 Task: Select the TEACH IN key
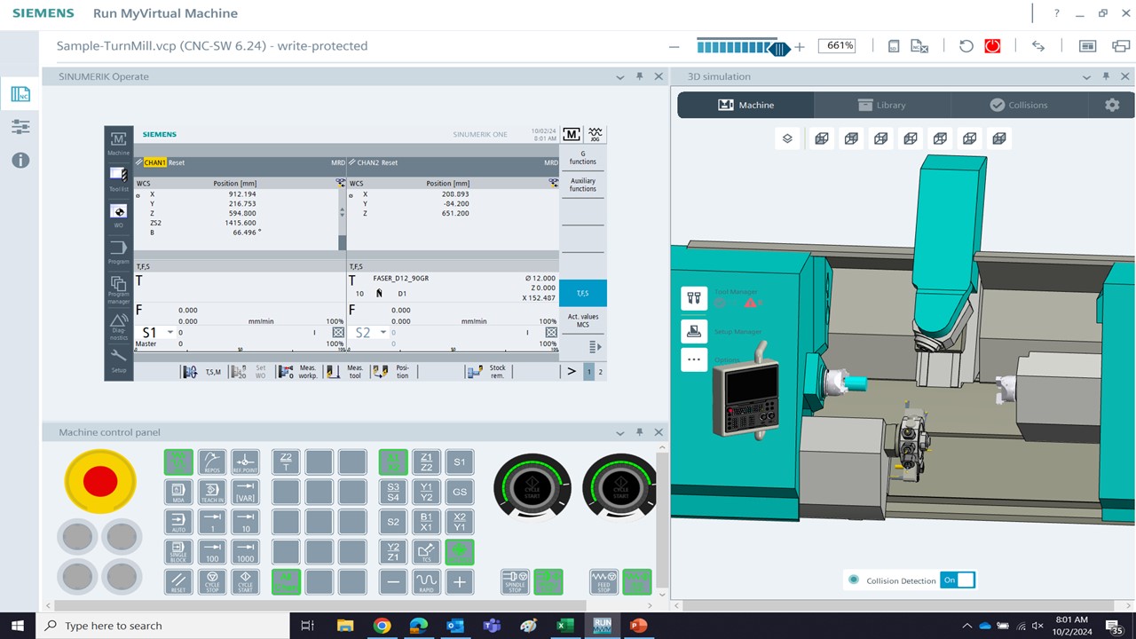tap(212, 492)
